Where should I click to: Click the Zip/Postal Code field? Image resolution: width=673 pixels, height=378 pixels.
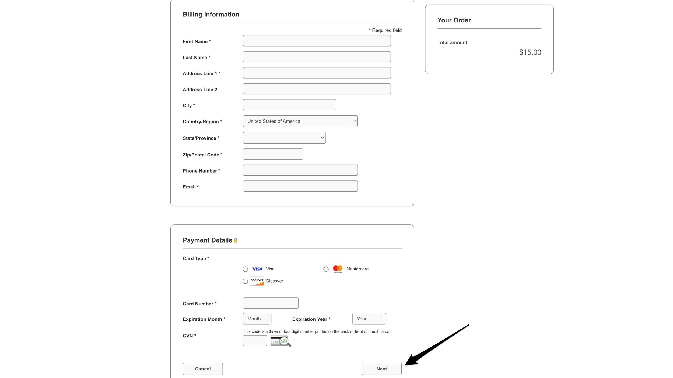pyautogui.click(x=273, y=154)
